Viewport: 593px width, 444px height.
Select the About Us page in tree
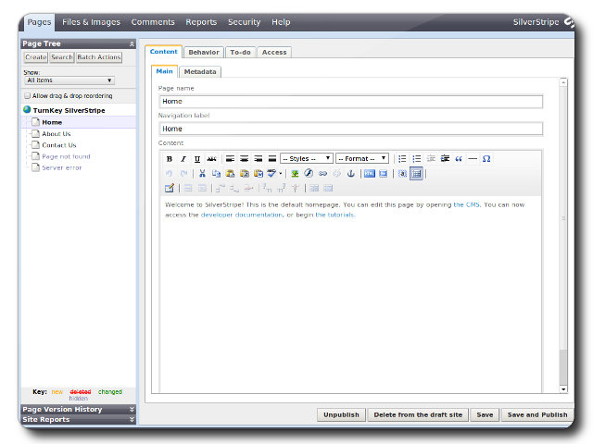[x=56, y=134]
